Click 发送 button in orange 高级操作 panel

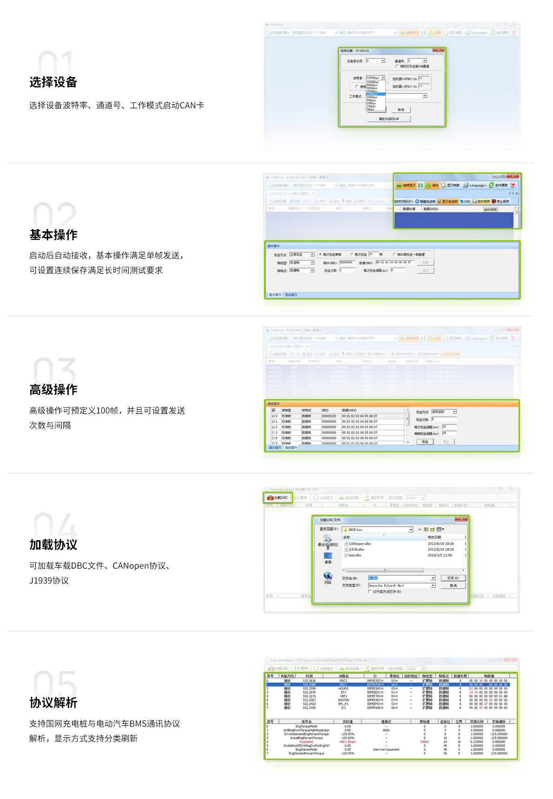[x=425, y=442]
